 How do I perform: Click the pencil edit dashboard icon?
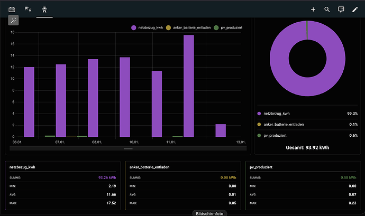(x=355, y=10)
